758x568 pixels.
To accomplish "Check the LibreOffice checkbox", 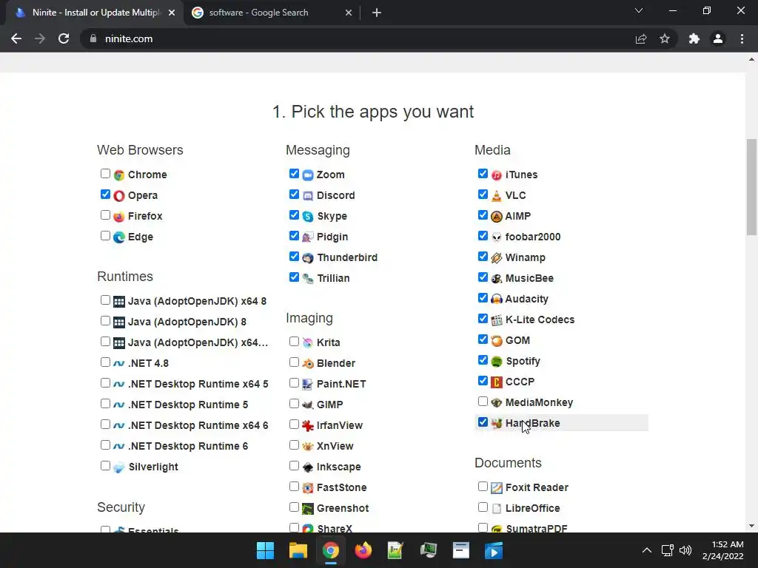I will point(483,507).
